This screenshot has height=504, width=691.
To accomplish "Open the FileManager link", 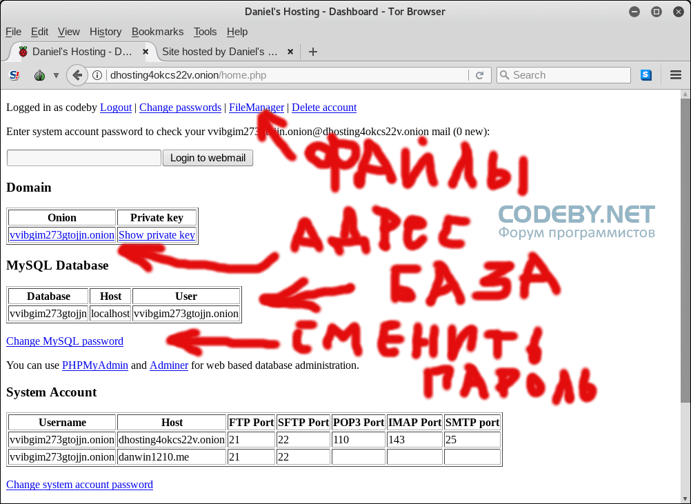I will pos(257,108).
